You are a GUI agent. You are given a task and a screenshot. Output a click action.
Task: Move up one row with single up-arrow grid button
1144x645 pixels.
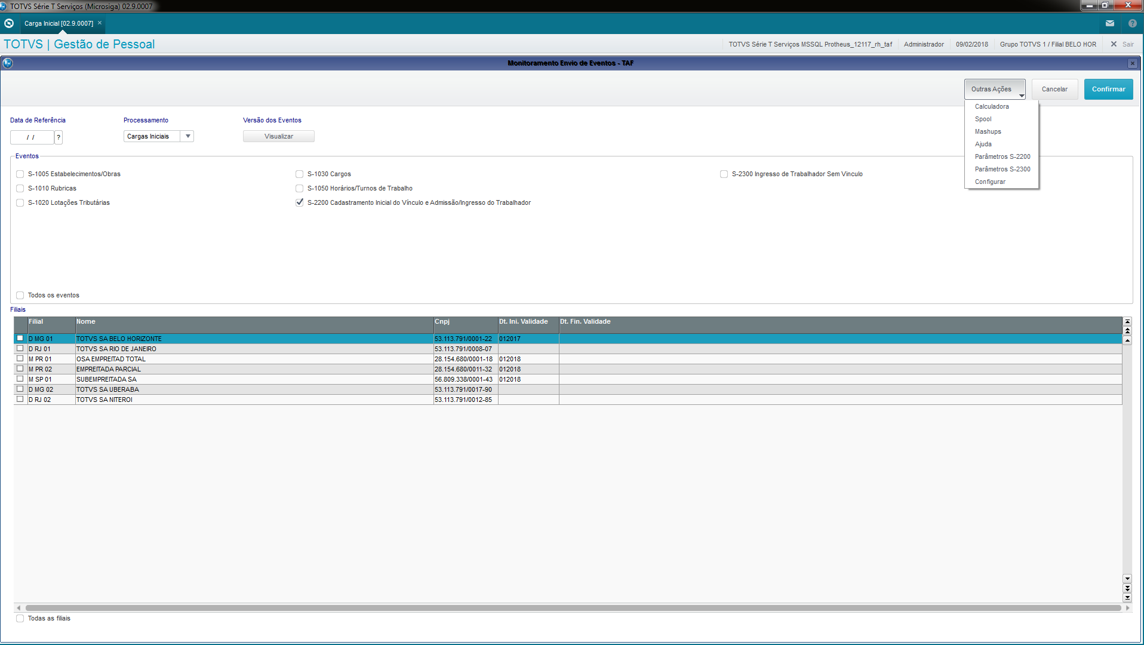point(1127,340)
